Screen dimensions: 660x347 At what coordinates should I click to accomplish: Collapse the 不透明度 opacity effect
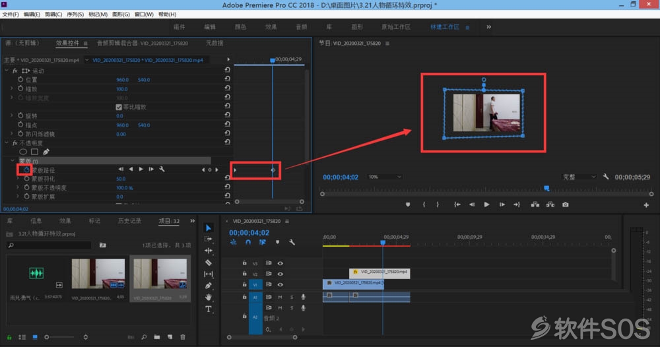7,143
